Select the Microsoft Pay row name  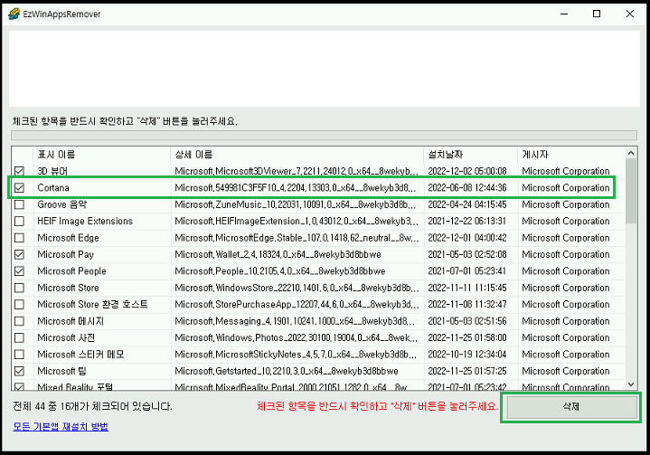pos(65,254)
